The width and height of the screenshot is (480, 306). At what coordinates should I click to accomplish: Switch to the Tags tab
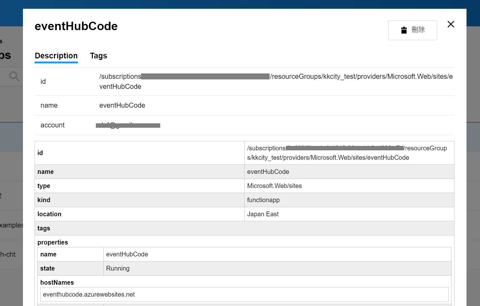pyautogui.click(x=98, y=56)
